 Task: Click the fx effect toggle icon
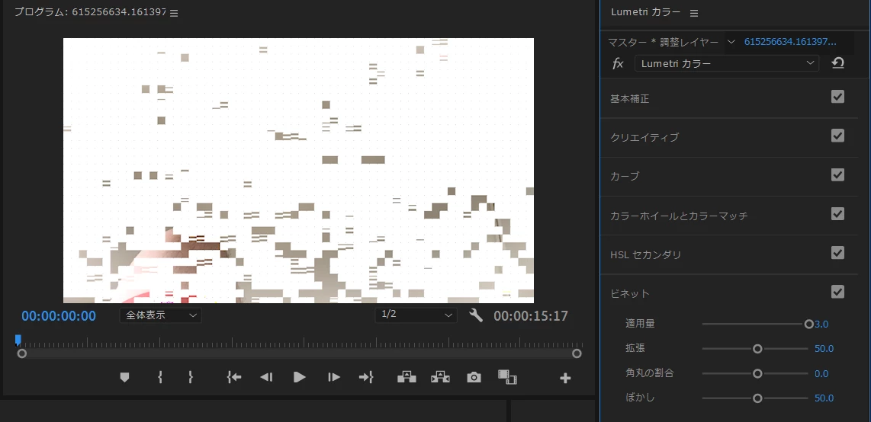618,64
